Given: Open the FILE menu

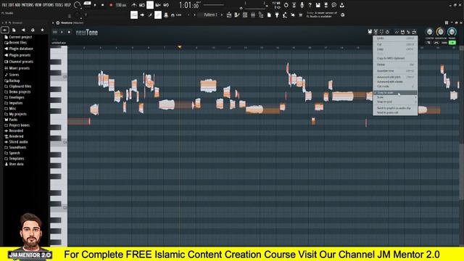Looking at the screenshot, I should pyautogui.click(x=4, y=5).
